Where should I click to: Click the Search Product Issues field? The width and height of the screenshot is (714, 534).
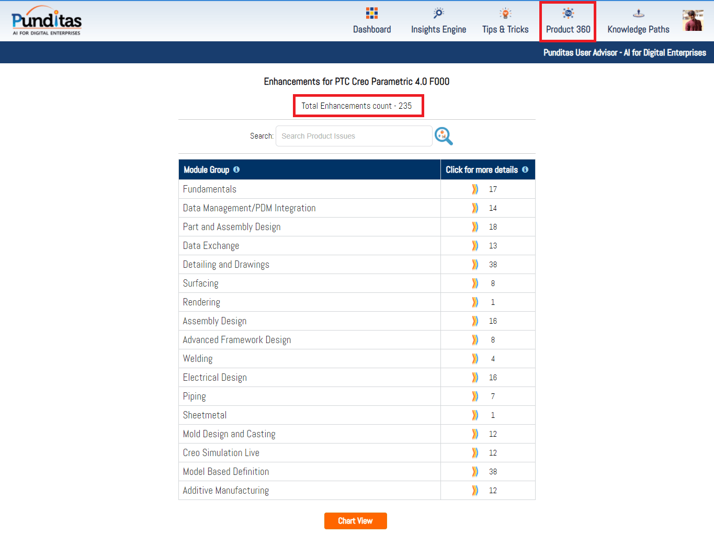click(x=354, y=136)
